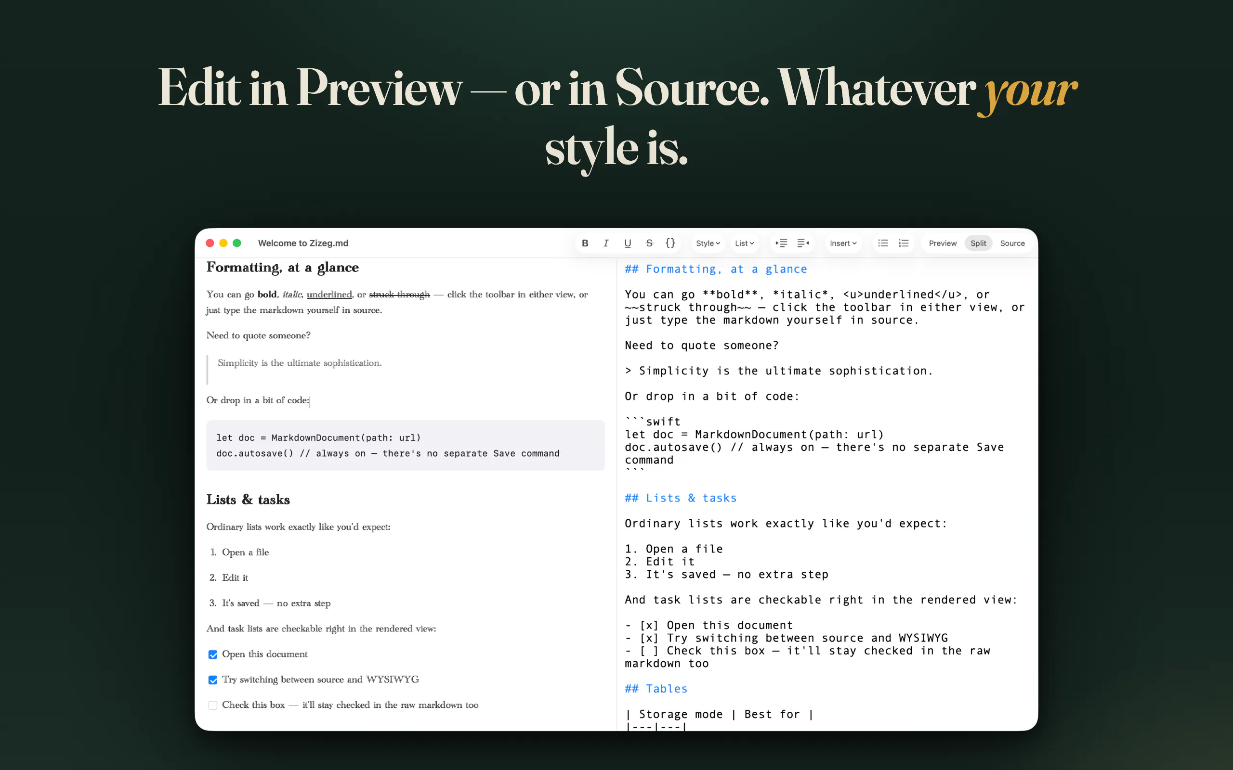The width and height of the screenshot is (1233, 770).
Task: Click 'Or drop in a bit of code:' in preview
Action: (257, 400)
